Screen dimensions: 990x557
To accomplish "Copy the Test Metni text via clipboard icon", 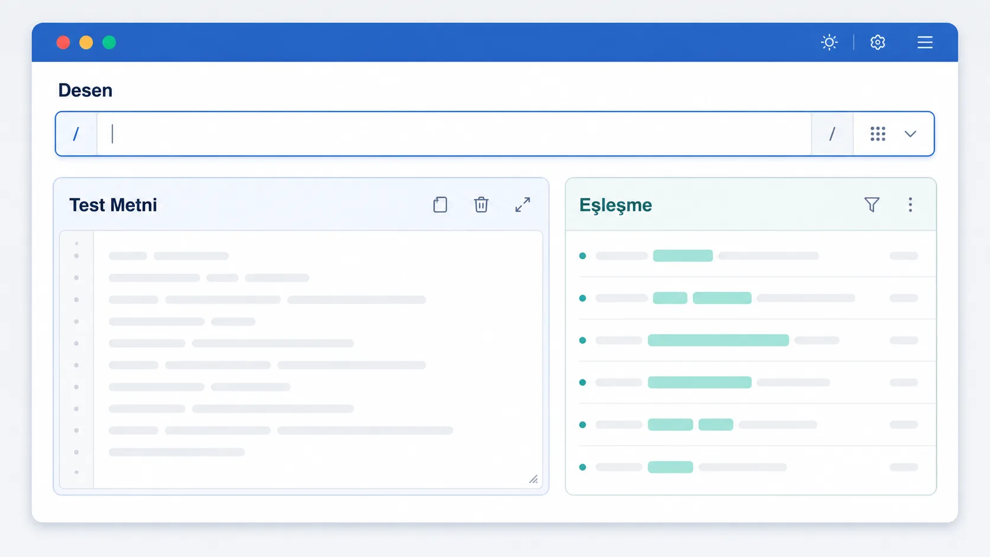I will click(440, 205).
